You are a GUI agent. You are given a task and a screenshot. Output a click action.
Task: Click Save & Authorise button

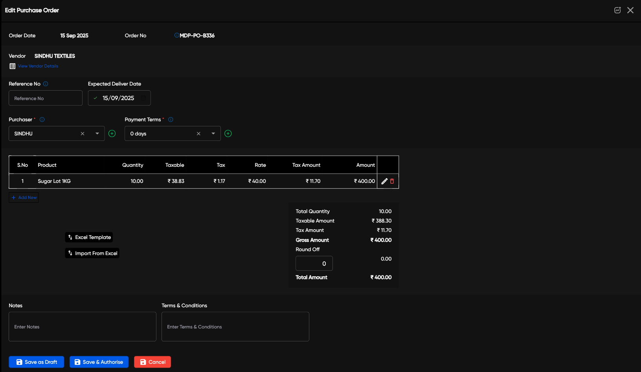tap(99, 362)
